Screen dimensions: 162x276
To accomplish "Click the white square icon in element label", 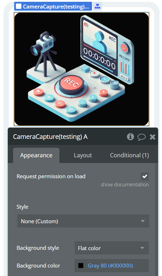I will pyautogui.click(x=19, y=6).
